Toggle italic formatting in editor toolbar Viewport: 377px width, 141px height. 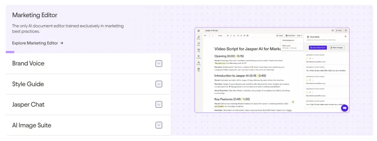tap(231, 36)
